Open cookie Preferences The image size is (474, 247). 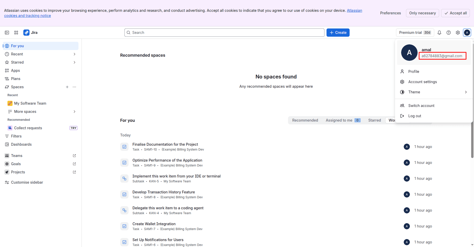click(390, 13)
